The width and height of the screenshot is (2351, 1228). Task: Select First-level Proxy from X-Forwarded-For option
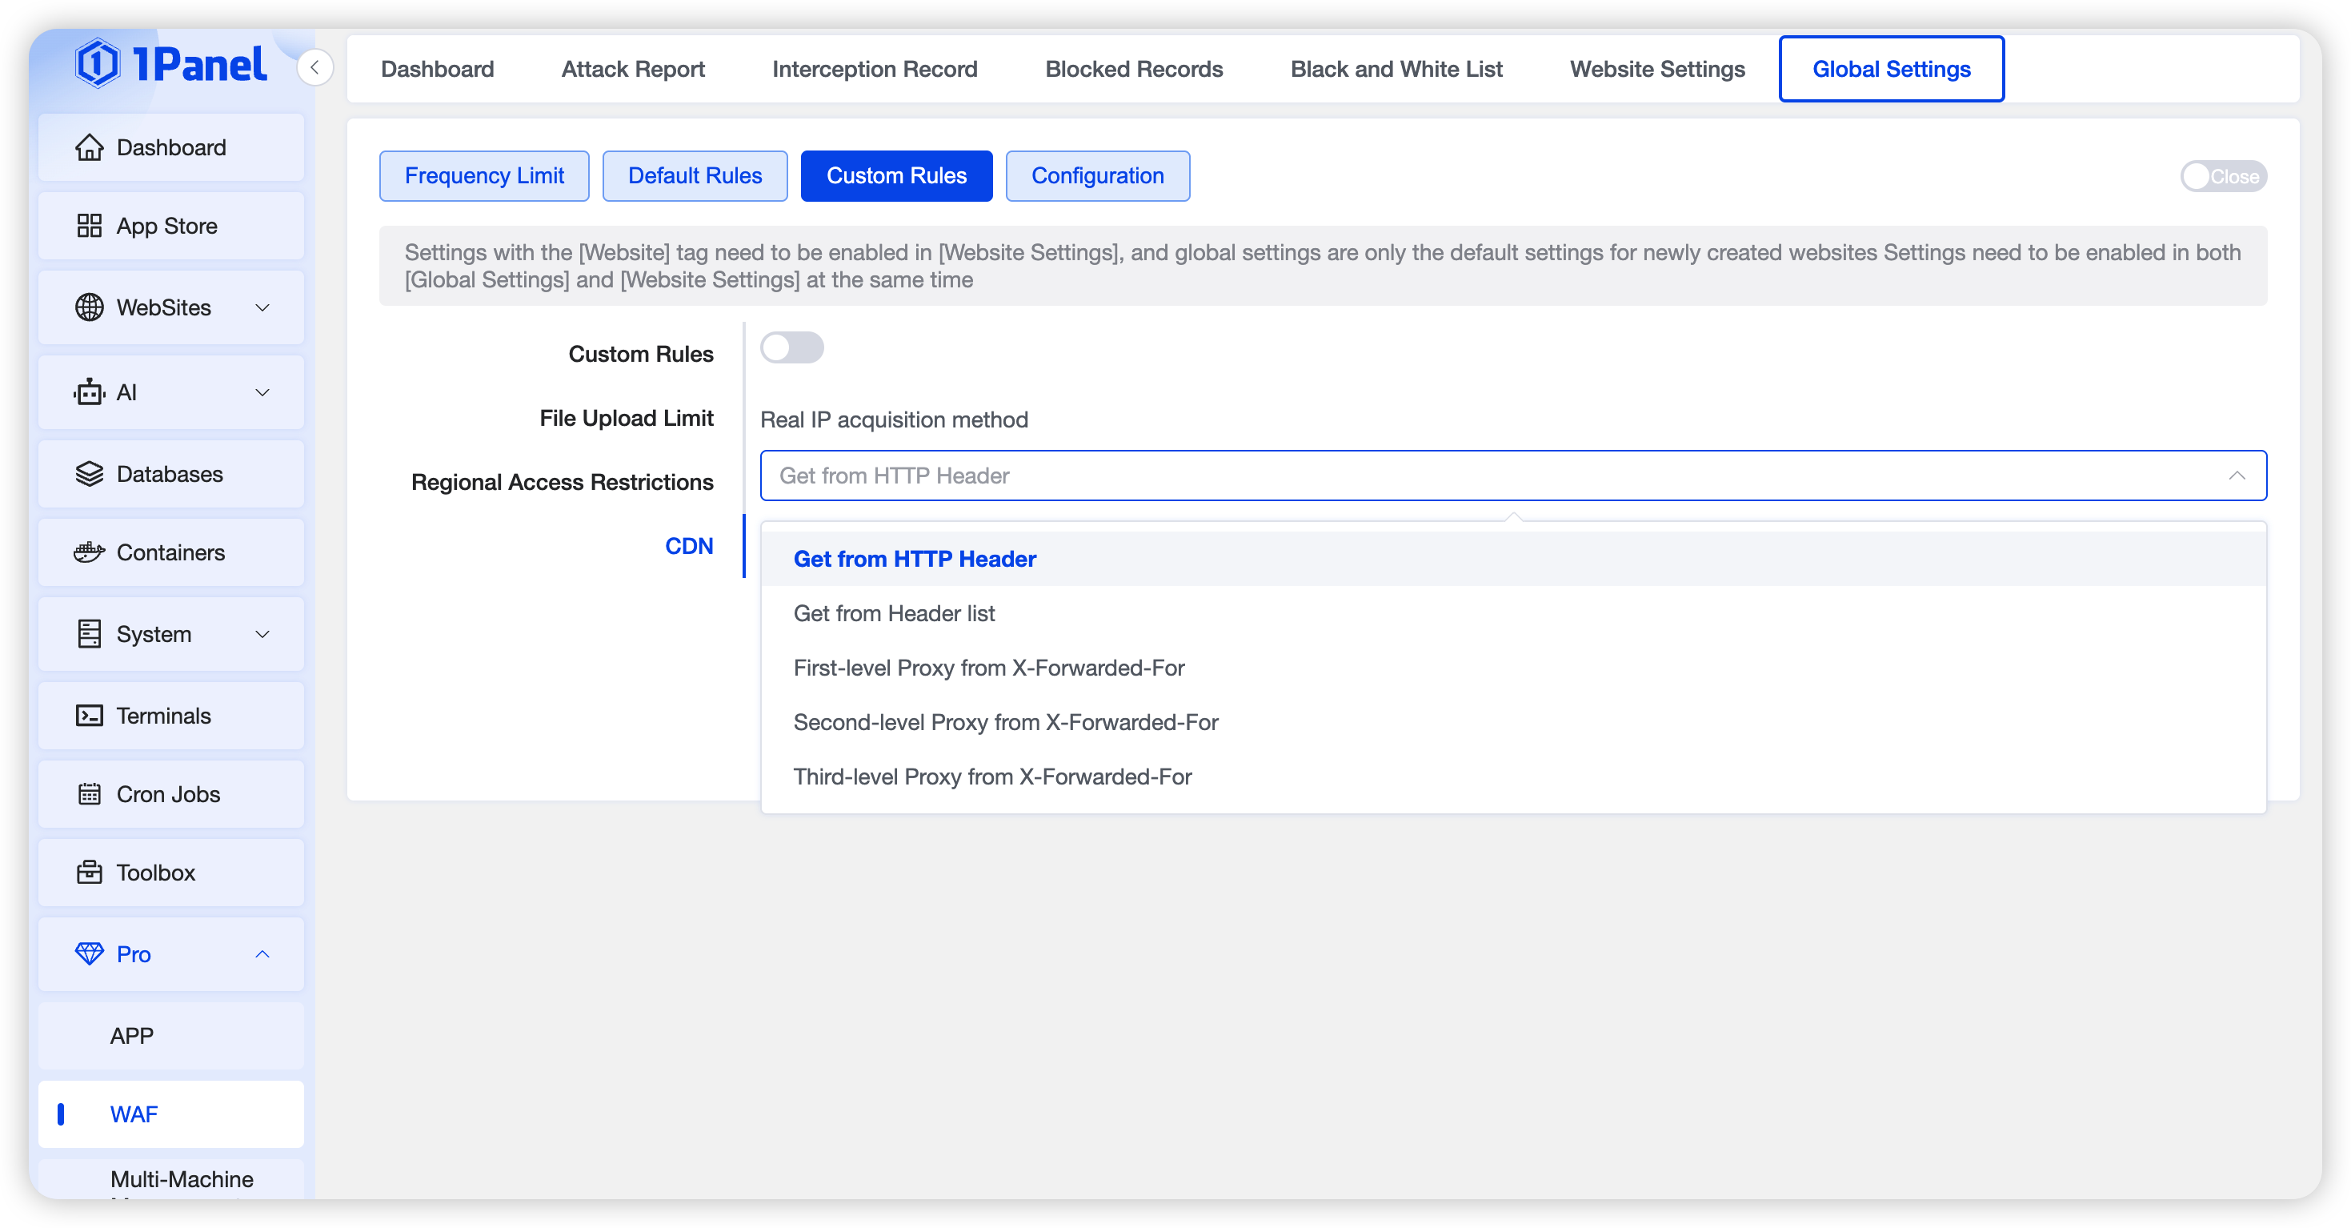pyautogui.click(x=988, y=668)
